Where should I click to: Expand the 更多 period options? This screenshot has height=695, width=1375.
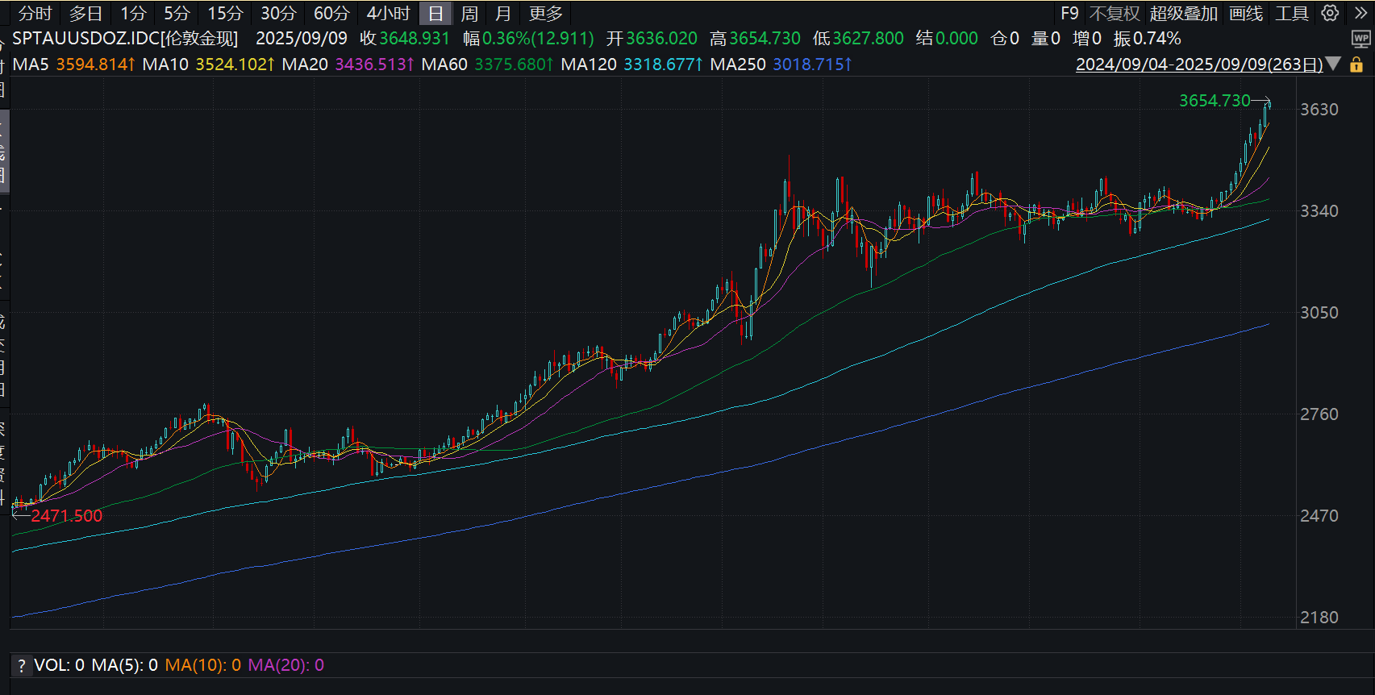[546, 14]
